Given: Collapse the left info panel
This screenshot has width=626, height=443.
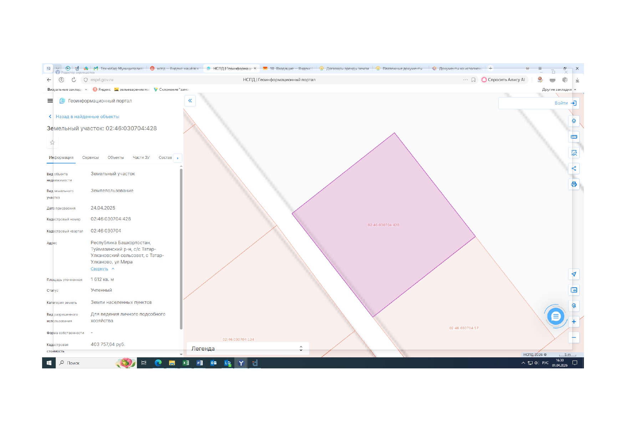Looking at the screenshot, I should pos(190,101).
